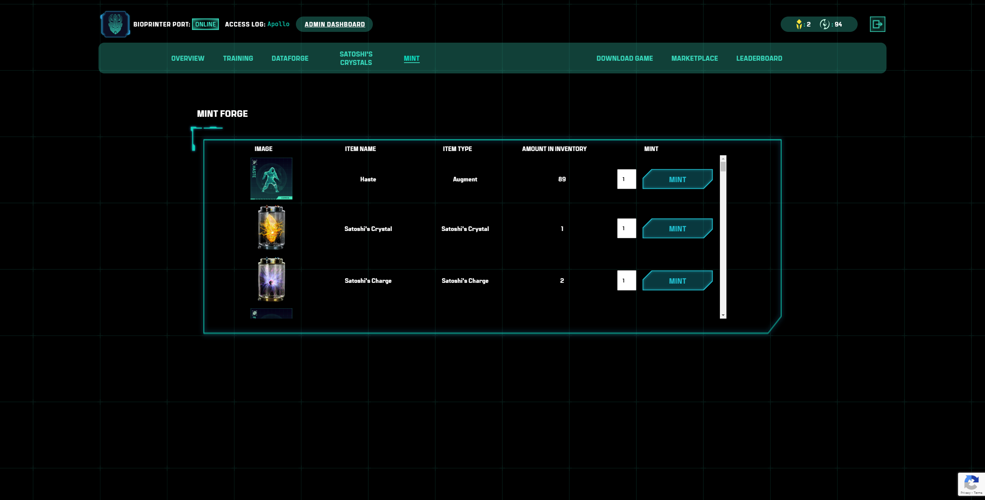Switch to the Dataforge tab

coord(290,58)
